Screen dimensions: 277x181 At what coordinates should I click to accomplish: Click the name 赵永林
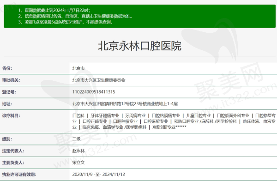(x=78, y=151)
